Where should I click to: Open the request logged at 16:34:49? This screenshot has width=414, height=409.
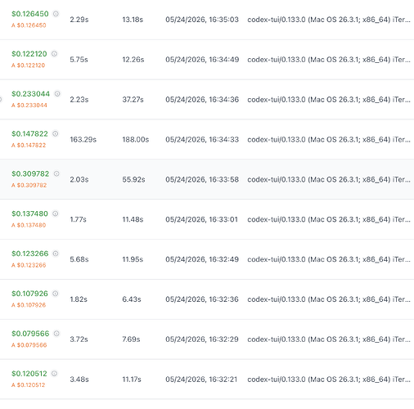pyautogui.click(x=207, y=60)
